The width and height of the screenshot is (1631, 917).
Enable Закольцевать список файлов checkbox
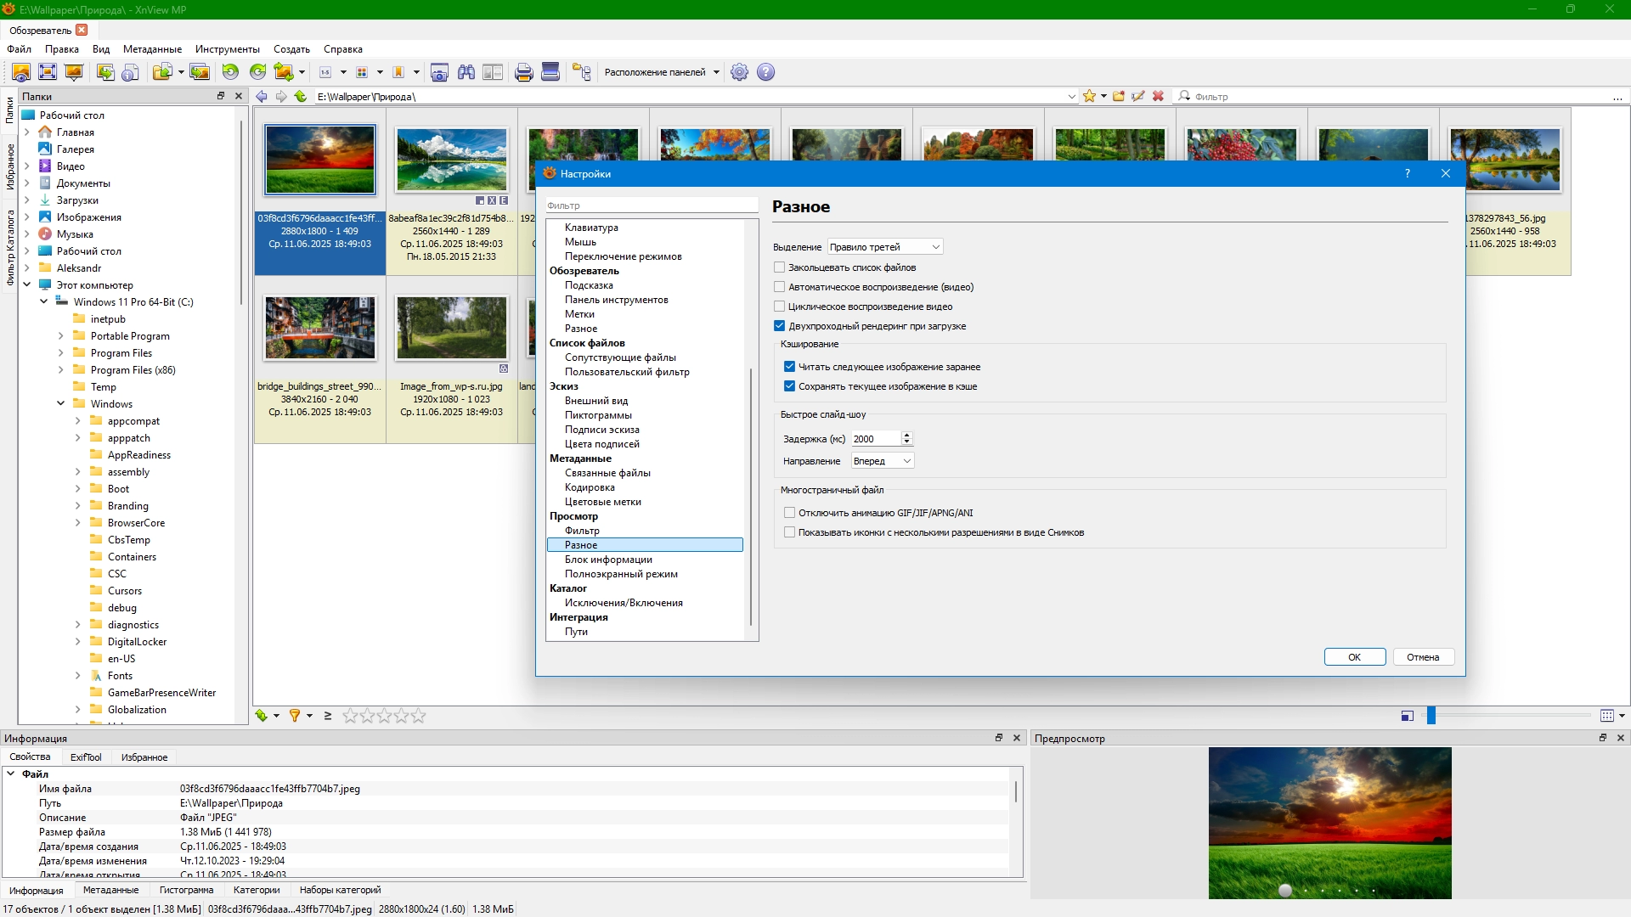tap(779, 267)
